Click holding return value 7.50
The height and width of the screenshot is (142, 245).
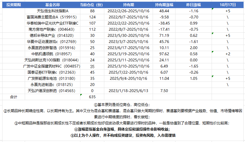coord(164,91)
